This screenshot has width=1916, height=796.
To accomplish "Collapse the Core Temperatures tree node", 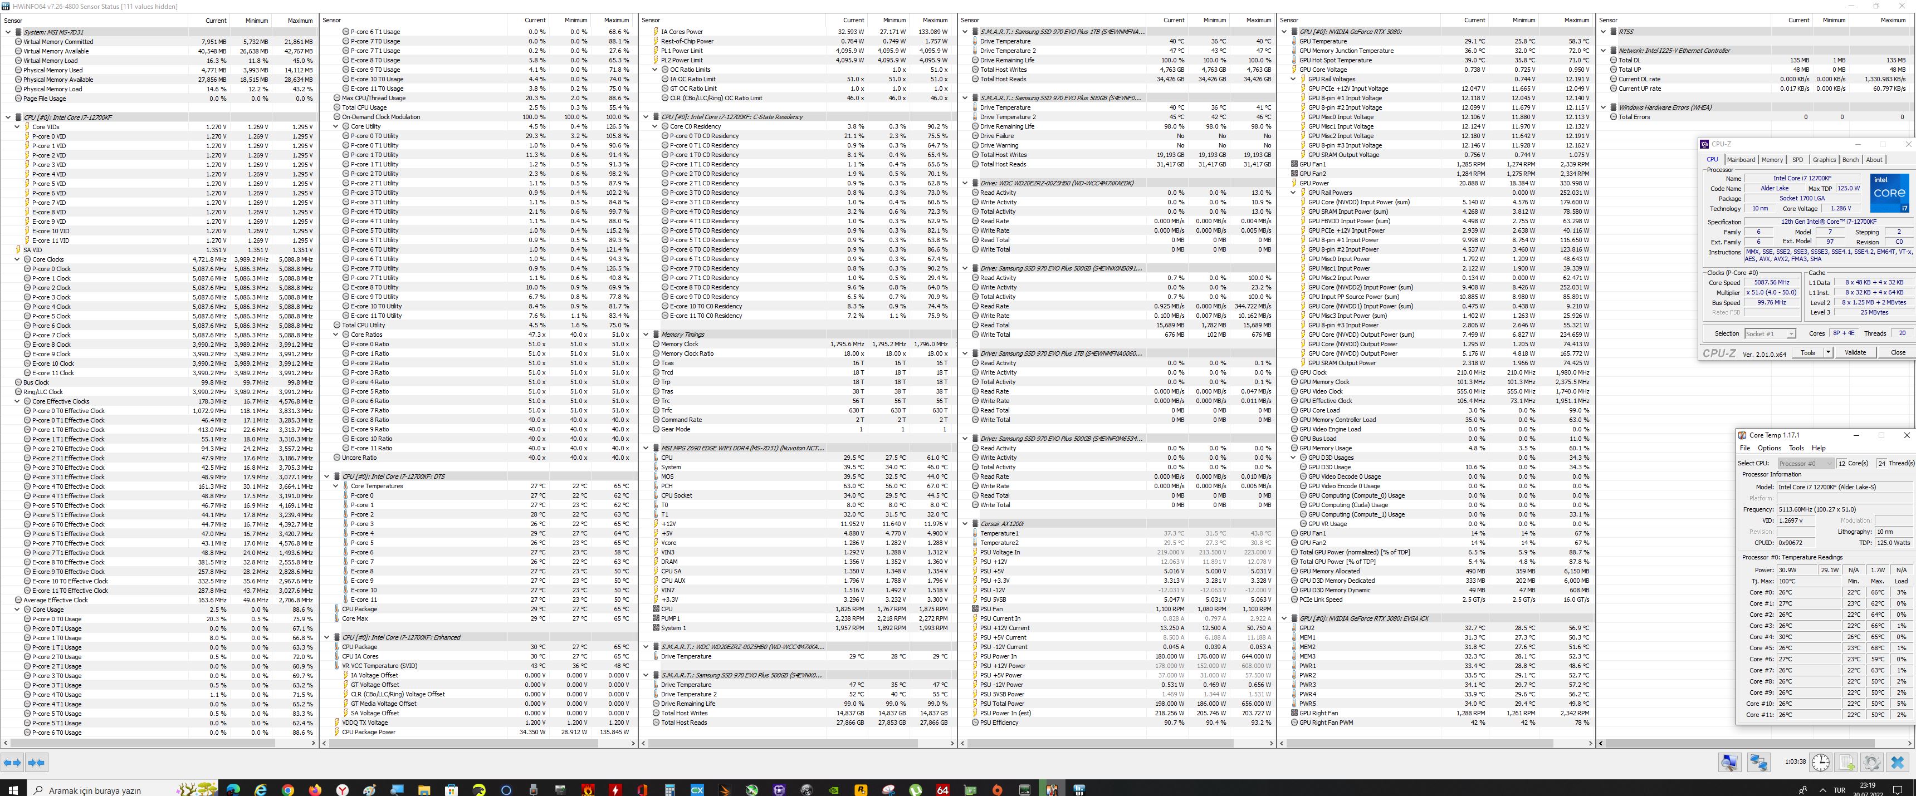I will [335, 486].
